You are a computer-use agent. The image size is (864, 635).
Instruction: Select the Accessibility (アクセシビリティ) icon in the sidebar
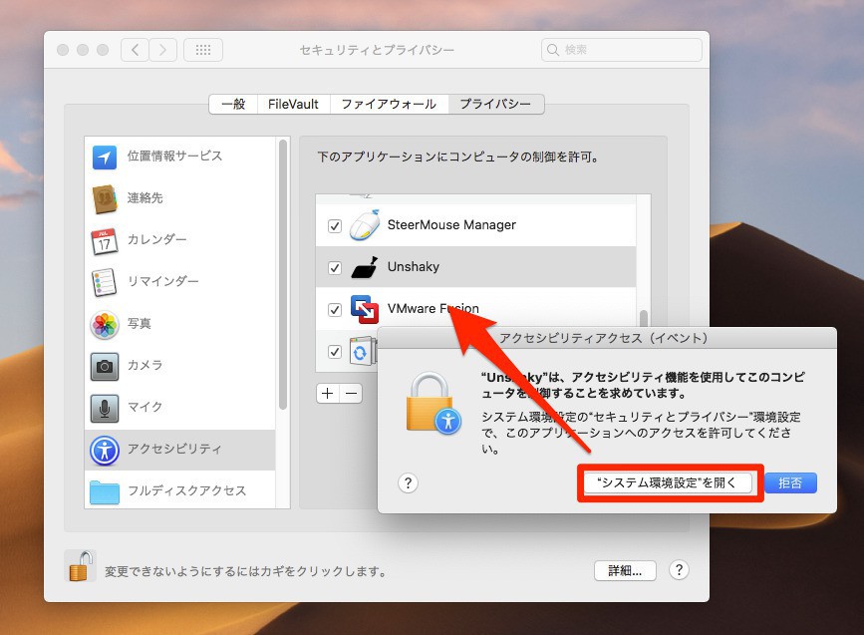tap(105, 450)
